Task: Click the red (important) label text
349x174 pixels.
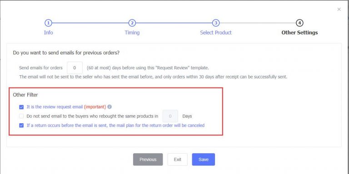Action: pyautogui.click(x=95, y=107)
